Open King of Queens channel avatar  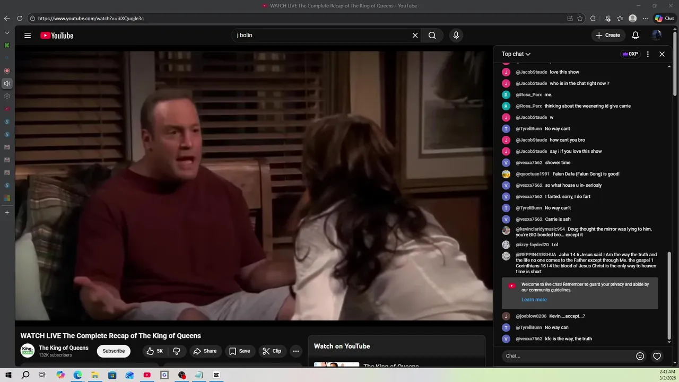(x=28, y=351)
